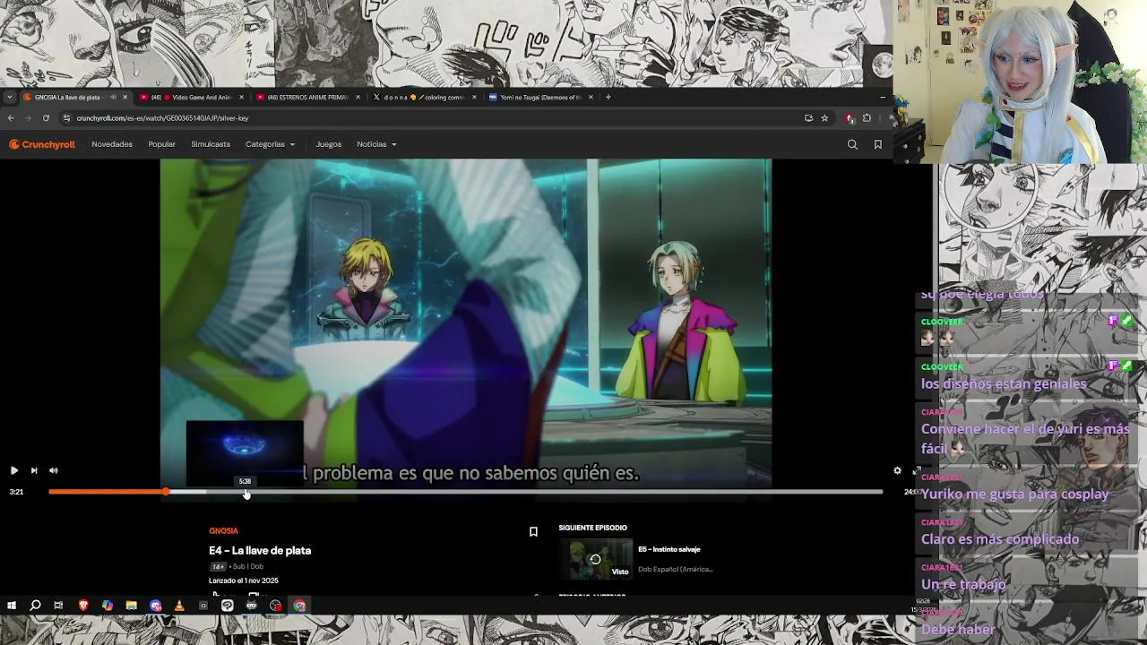The width and height of the screenshot is (1147, 645).
Task: Mute the video player volume
Action: (54, 470)
